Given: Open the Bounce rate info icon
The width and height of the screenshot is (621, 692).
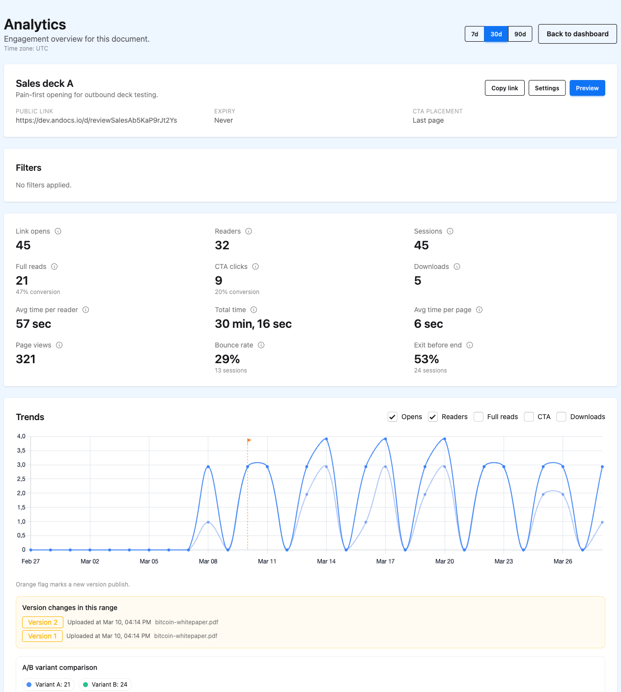Looking at the screenshot, I should (261, 345).
